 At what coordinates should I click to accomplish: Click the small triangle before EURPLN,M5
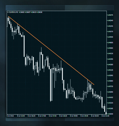tap(8, 12)
